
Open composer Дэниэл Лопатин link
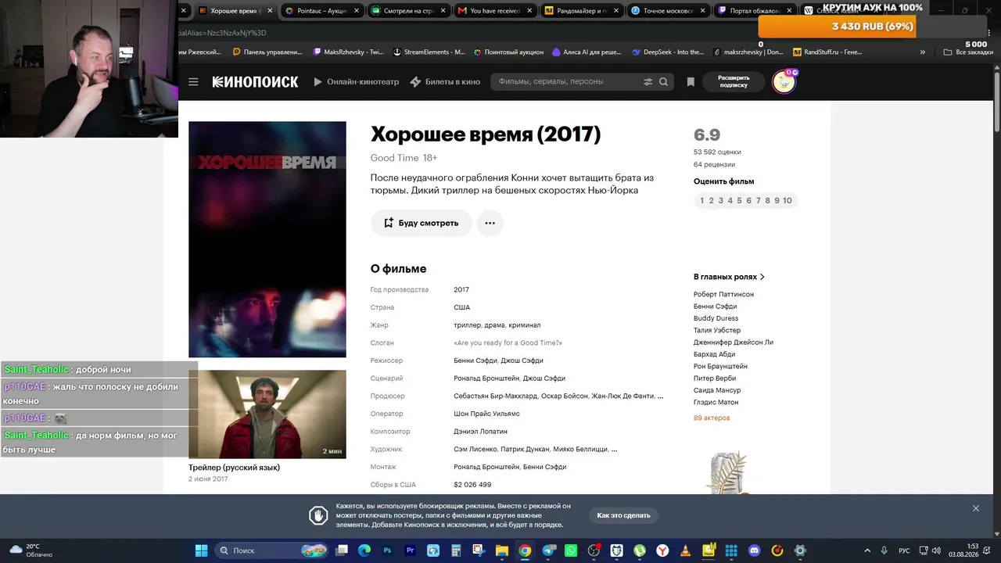[x=480, y=432]
